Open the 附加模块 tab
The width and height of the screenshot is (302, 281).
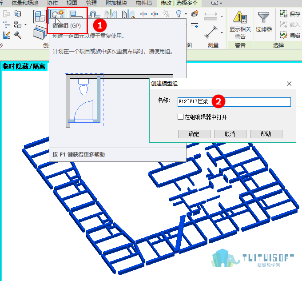click(116, 3)
